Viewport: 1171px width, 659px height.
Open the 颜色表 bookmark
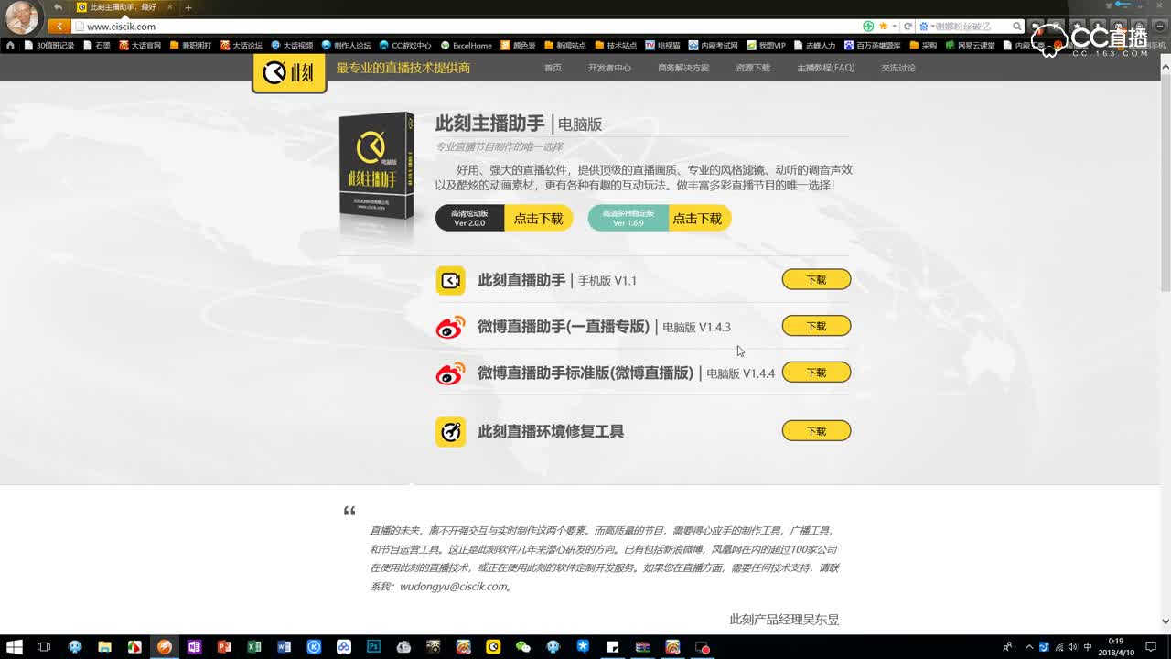(x=518, y=45)
